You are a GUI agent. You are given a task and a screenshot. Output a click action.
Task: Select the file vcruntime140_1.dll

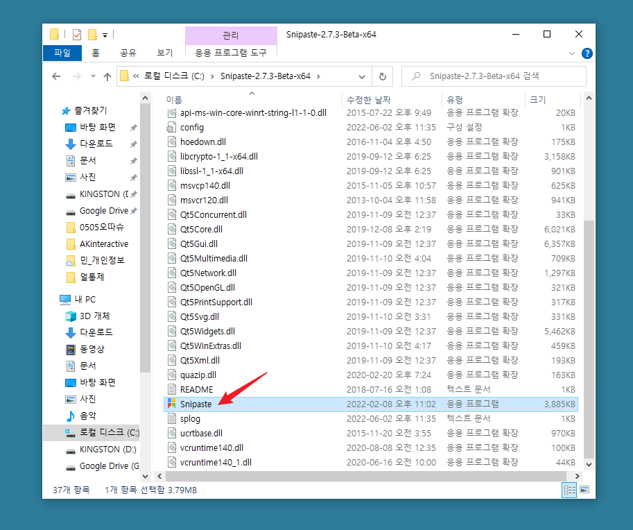(216, 463)
